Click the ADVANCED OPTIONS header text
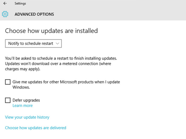This screenshot has width=186, height=139. coord(34,14)
